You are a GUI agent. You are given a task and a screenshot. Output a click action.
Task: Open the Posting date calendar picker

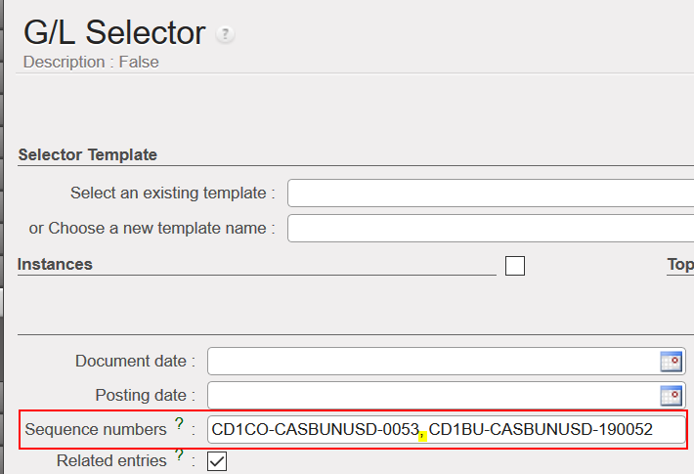(x=671, y=396)
